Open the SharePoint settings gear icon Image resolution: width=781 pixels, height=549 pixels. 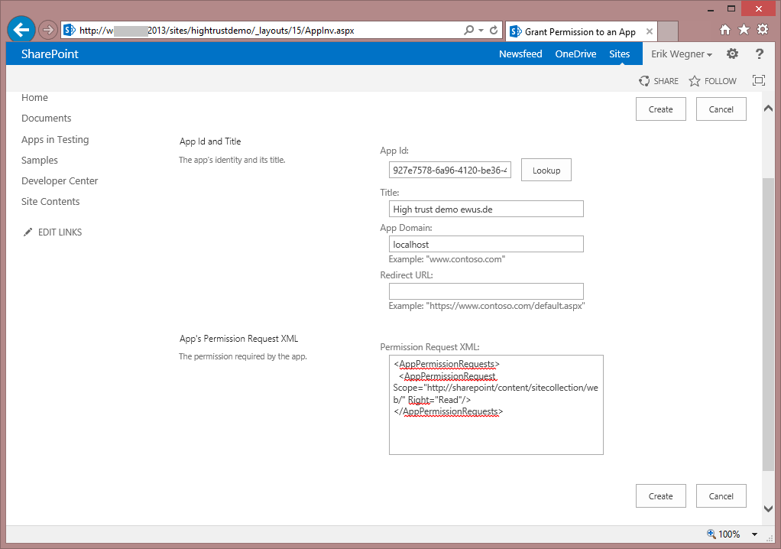tap(732, 54)
